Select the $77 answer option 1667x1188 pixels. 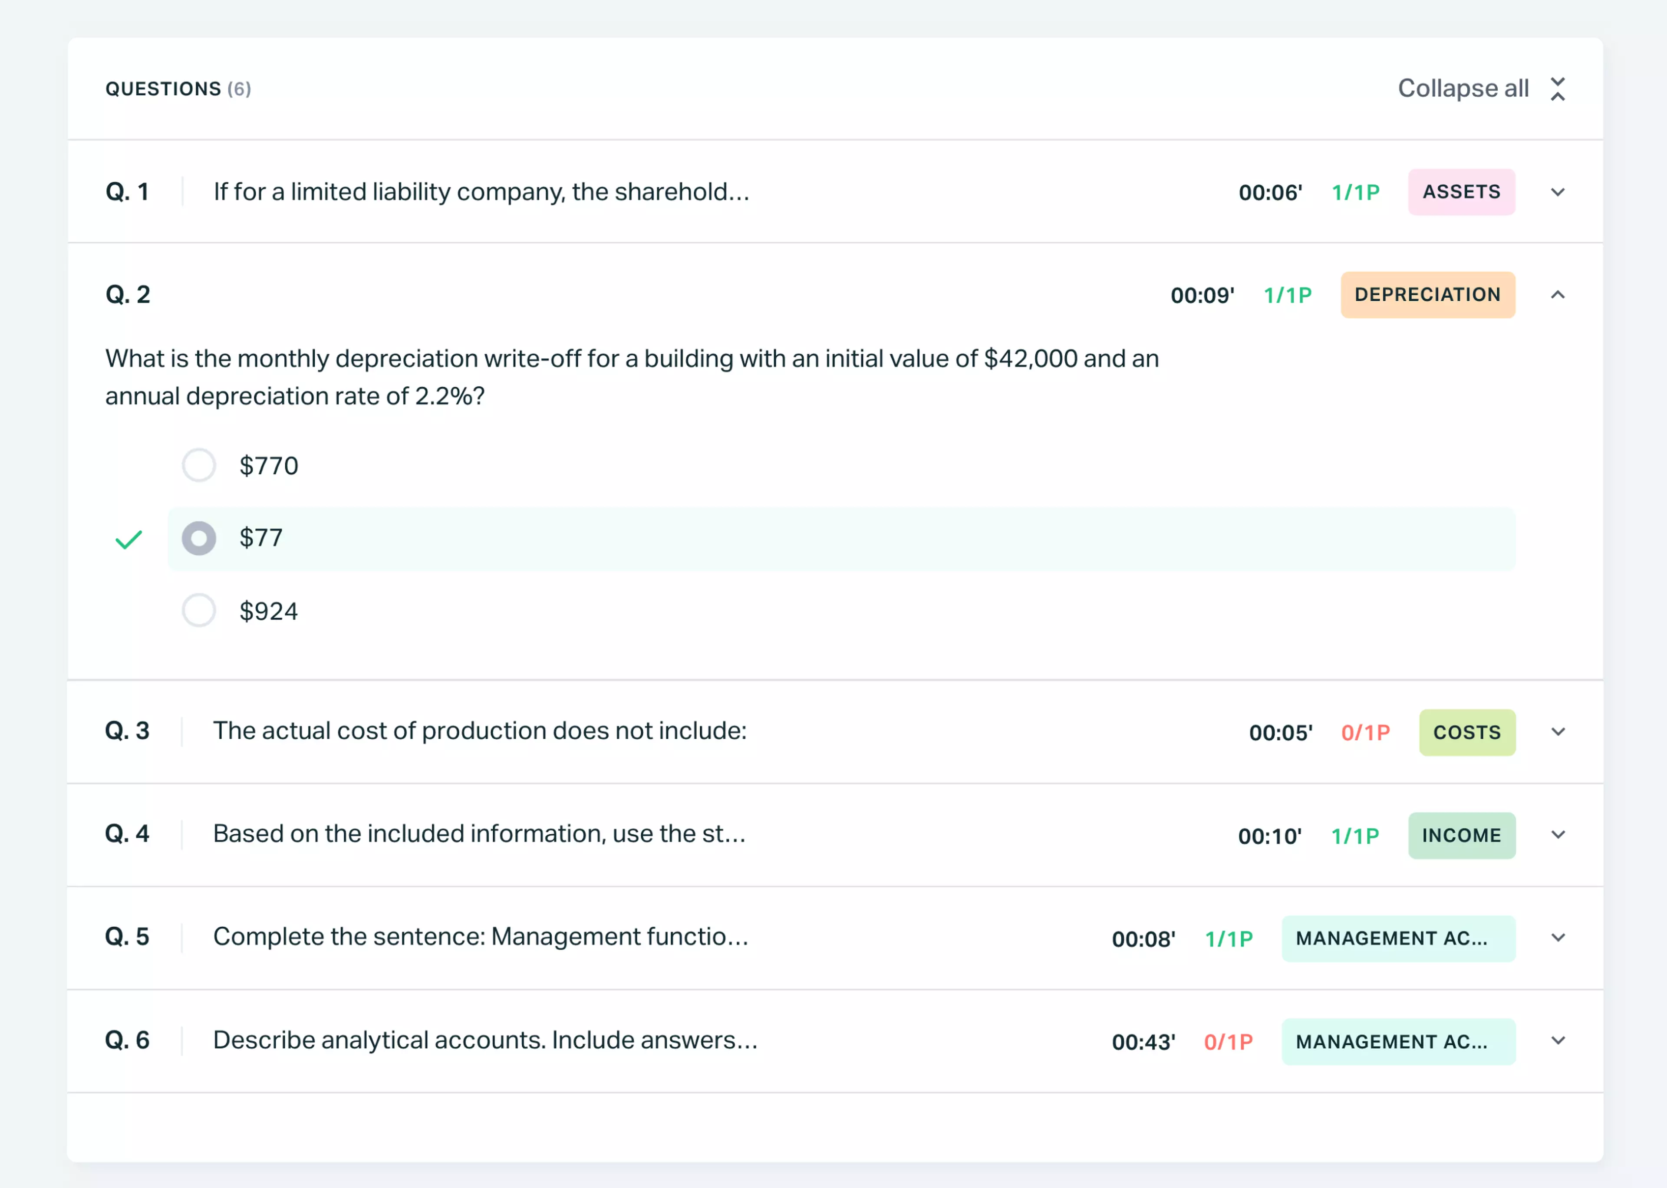click(198, 538)
